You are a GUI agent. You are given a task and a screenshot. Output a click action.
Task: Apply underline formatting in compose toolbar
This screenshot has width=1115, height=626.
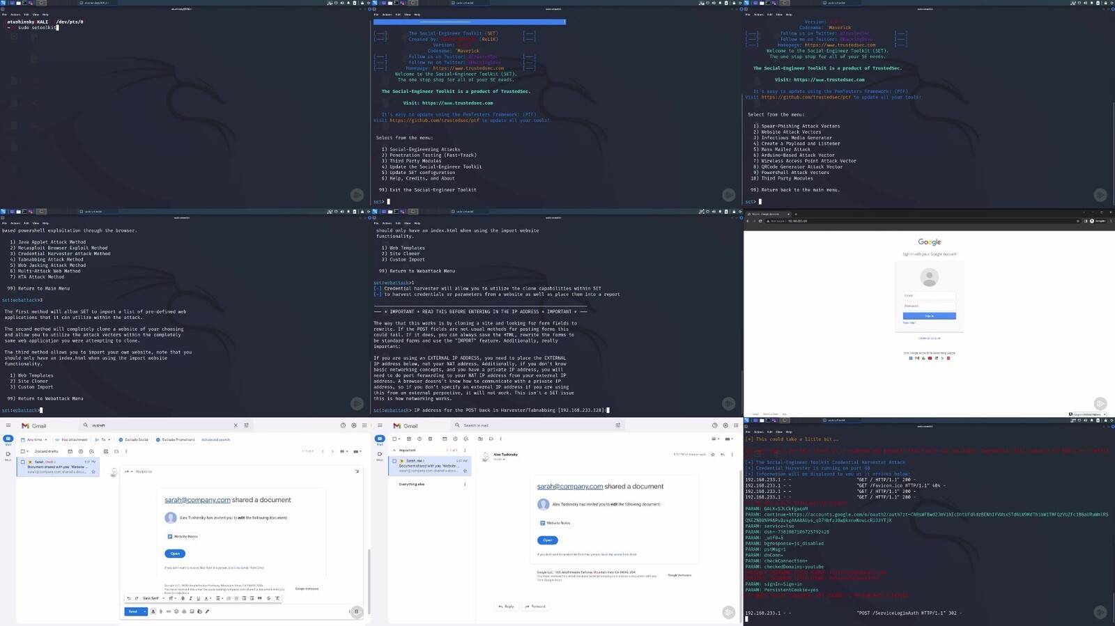tap(198, 598)
